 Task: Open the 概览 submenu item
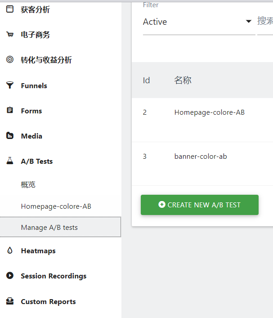(28, 184)
